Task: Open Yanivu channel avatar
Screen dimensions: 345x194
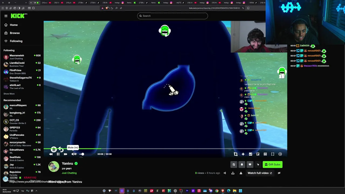Action: [54, 167]
